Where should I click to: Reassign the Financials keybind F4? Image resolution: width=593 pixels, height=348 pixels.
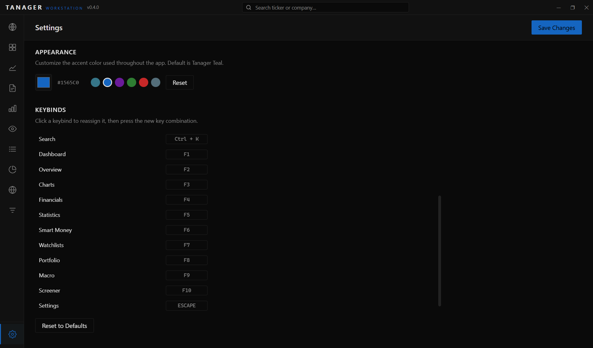point(187,200)
